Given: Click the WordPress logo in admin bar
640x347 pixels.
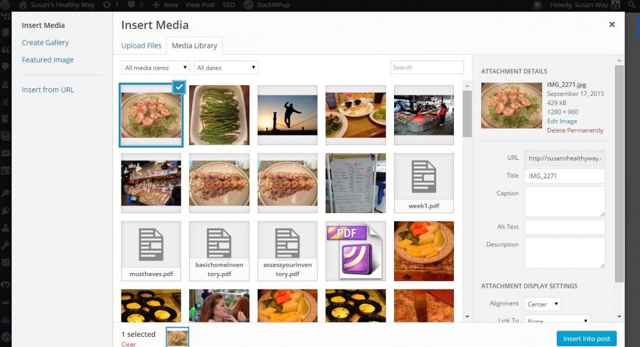Looking at the screenshot, I should click(x=6, y=5).
